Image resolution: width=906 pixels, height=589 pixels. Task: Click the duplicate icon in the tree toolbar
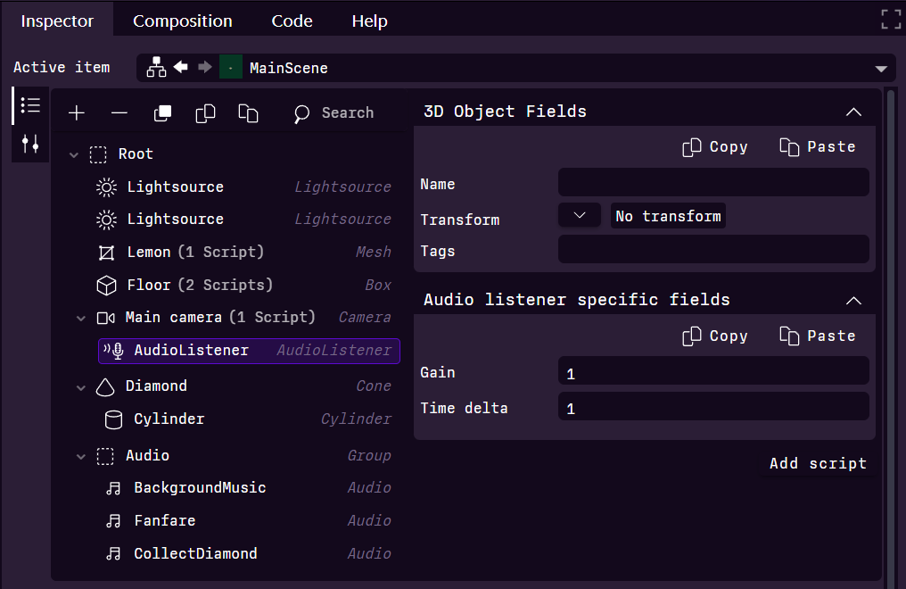tap(162, 113)
